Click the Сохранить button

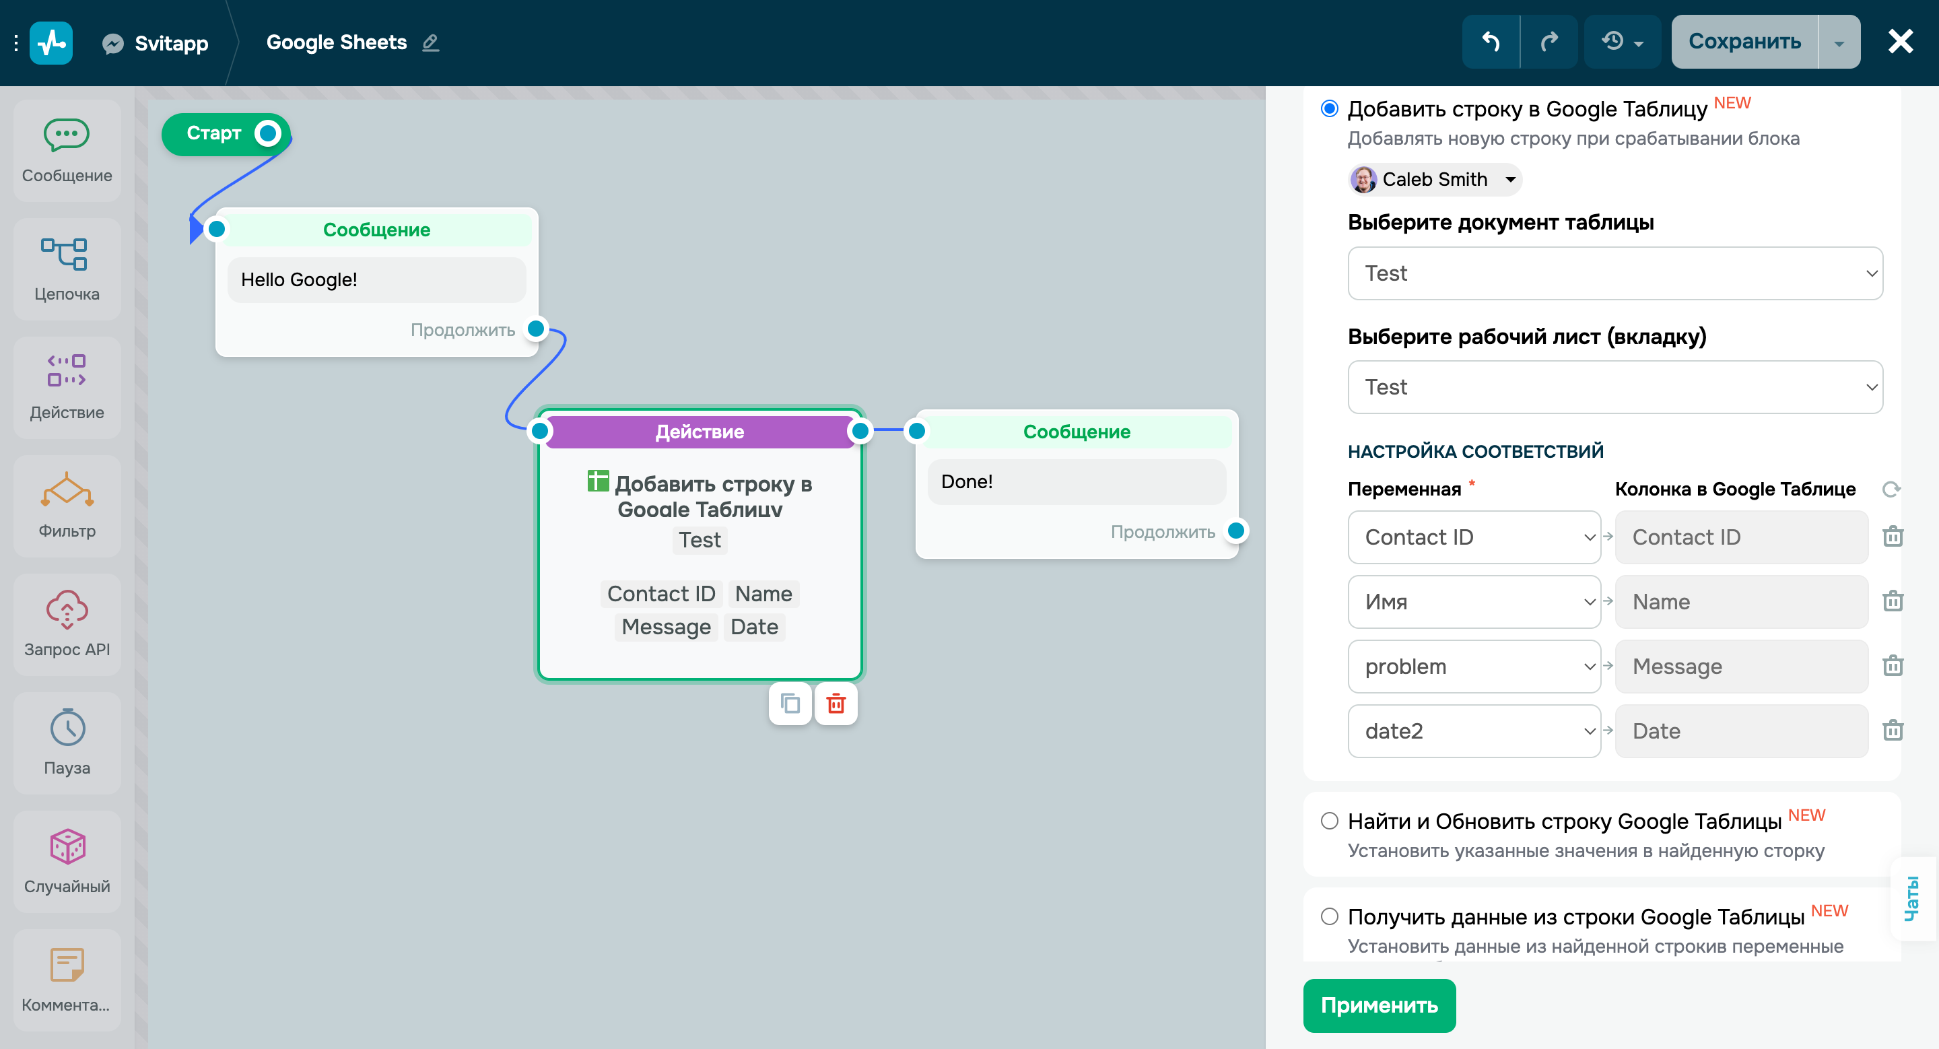pos(1744,41)
